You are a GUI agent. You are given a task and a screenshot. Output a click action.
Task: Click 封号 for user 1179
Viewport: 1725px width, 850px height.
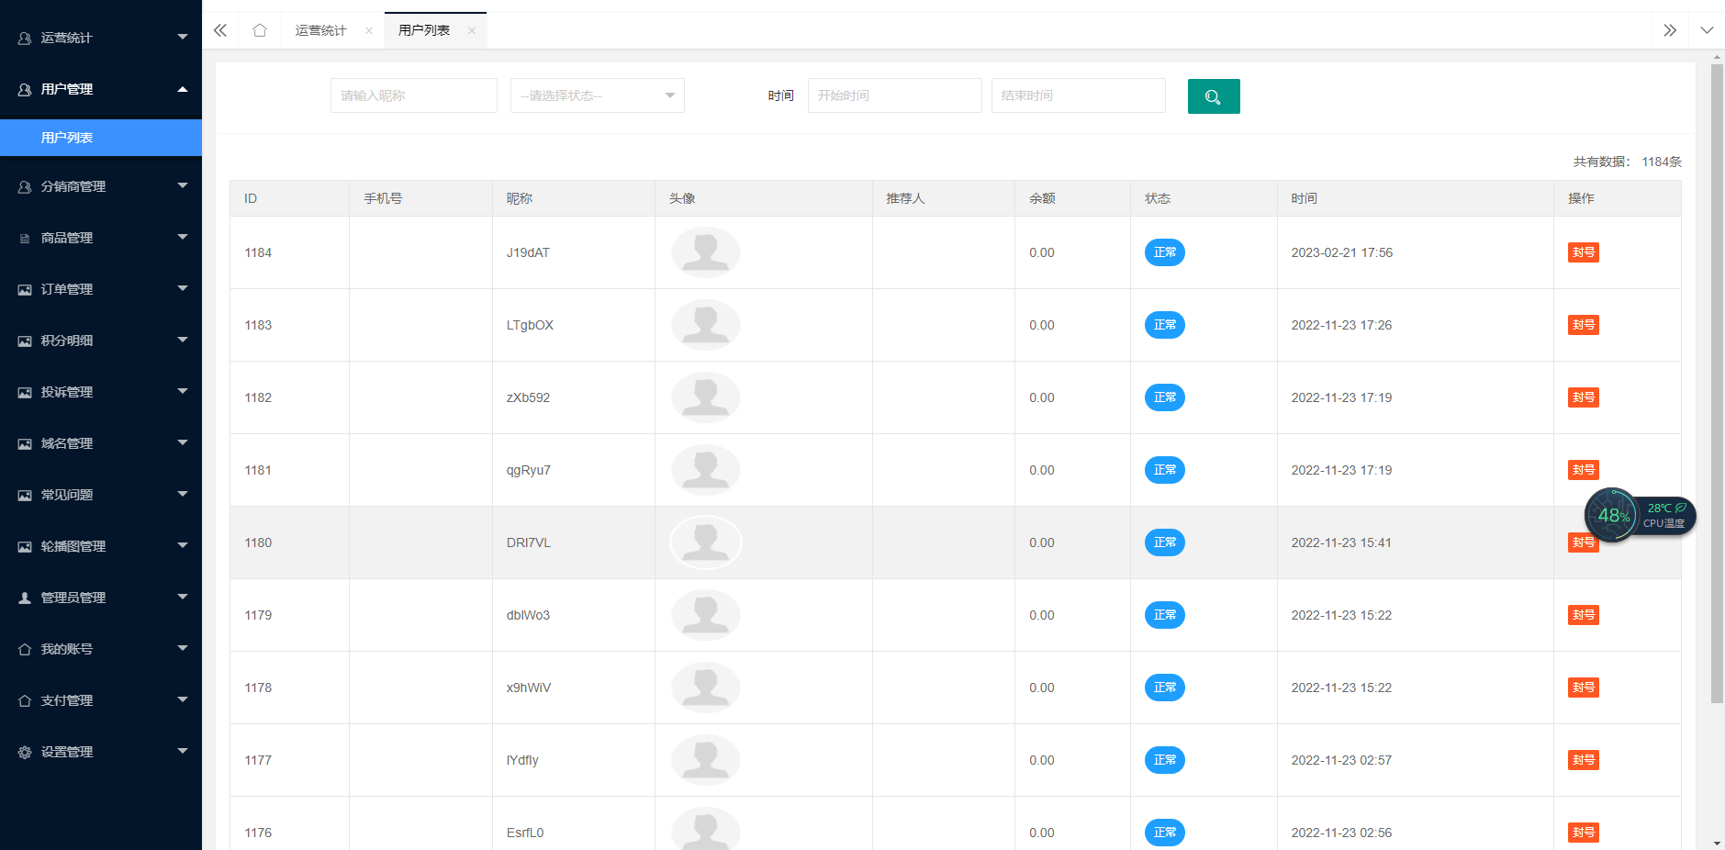coord(1584,615)
